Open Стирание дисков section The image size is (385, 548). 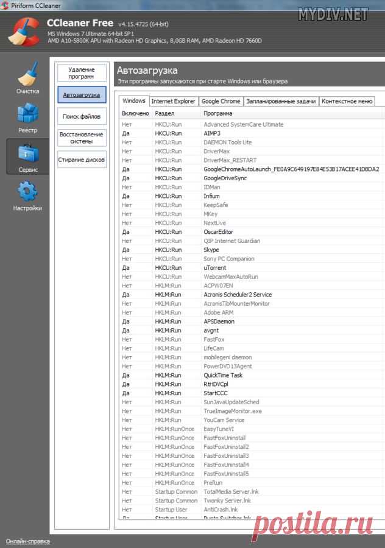click(x=82, y=160)
